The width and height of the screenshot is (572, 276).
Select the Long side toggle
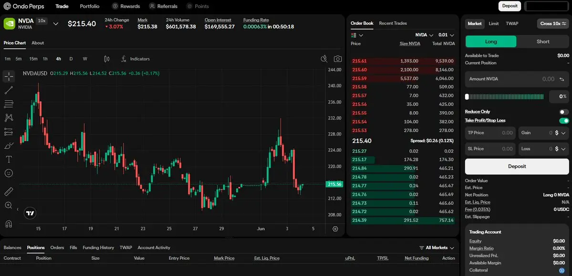pos(490,41)
